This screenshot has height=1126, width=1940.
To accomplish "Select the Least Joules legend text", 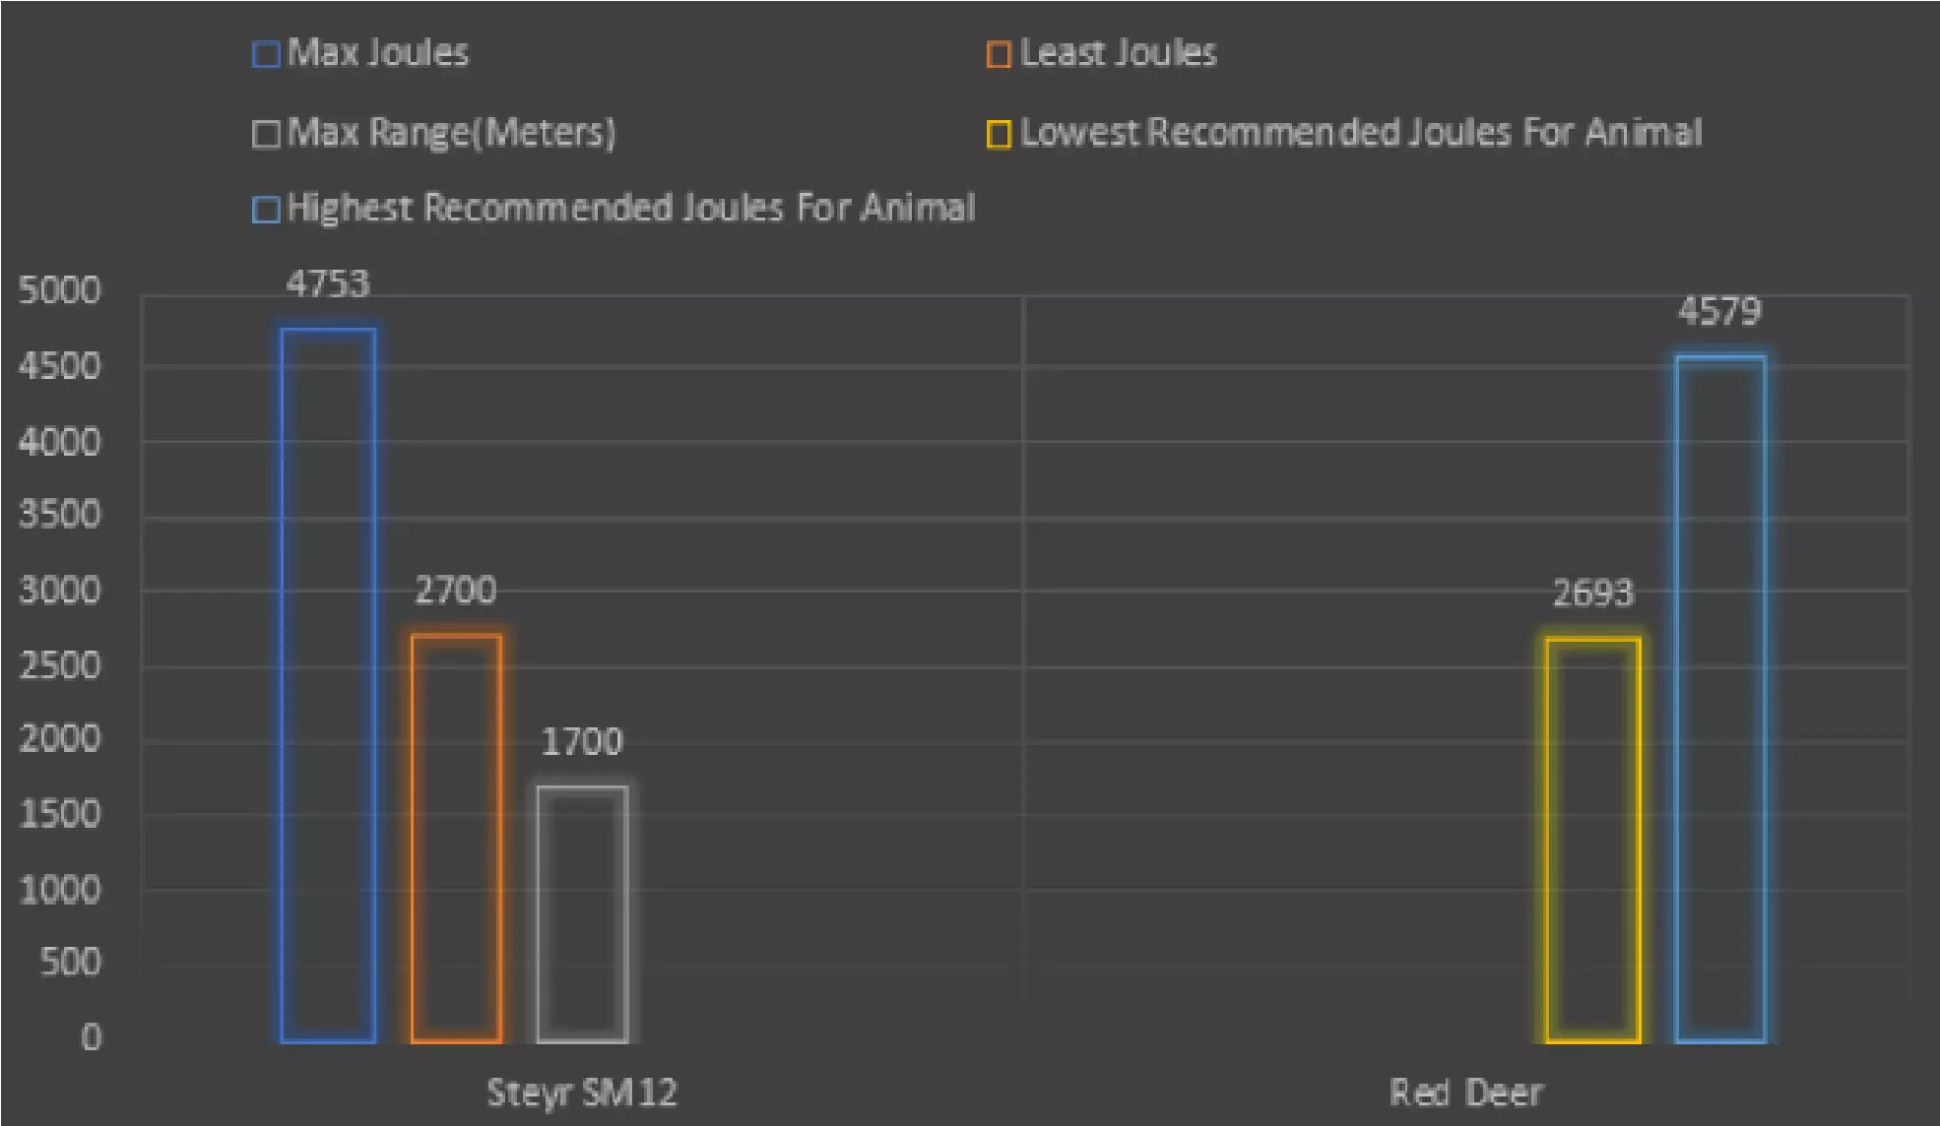I will tap(1118, 53).
